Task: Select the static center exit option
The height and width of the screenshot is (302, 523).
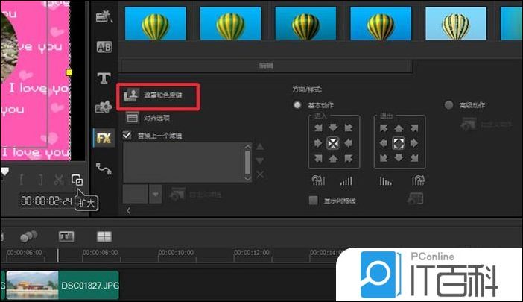Action: click(399, 143)
